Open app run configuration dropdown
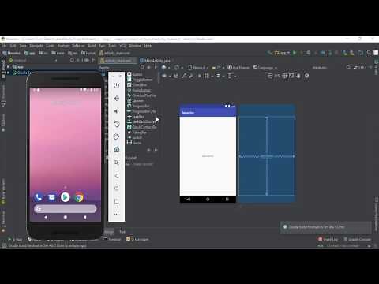This screenshot has width=379, height=284. point(282,53)
